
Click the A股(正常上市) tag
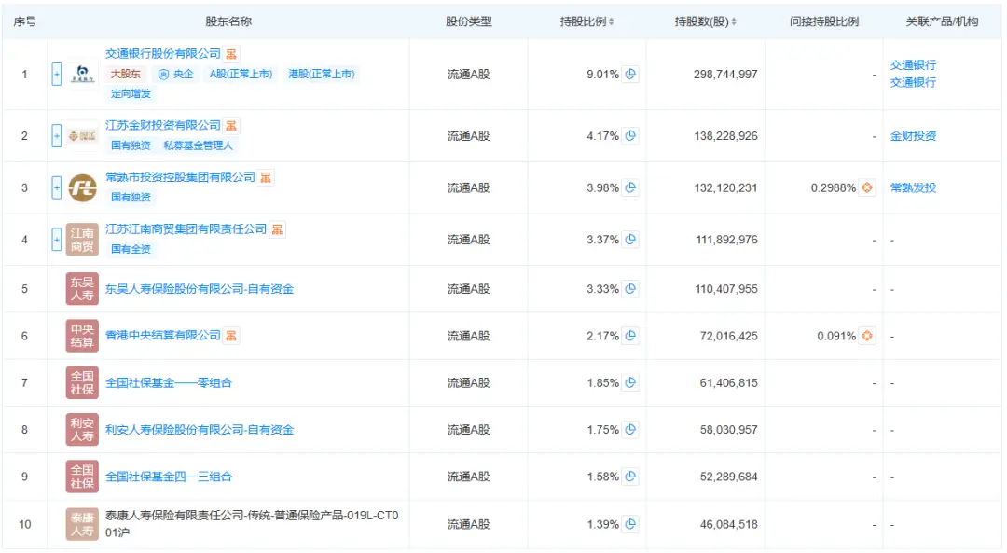[x=241, y=74]
